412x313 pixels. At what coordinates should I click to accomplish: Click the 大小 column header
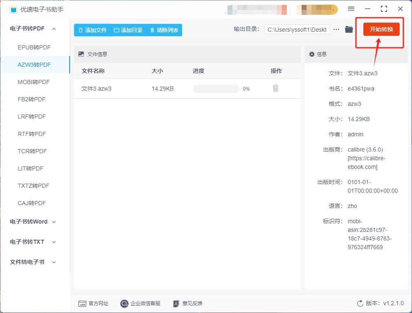[157, 71]
